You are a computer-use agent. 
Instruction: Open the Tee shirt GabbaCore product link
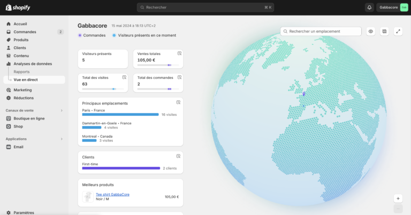112,194
